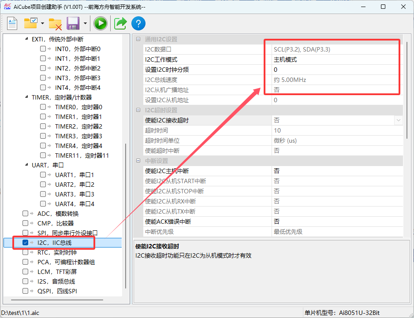Check the INT3 checkbox

click(x=43, y=78)
